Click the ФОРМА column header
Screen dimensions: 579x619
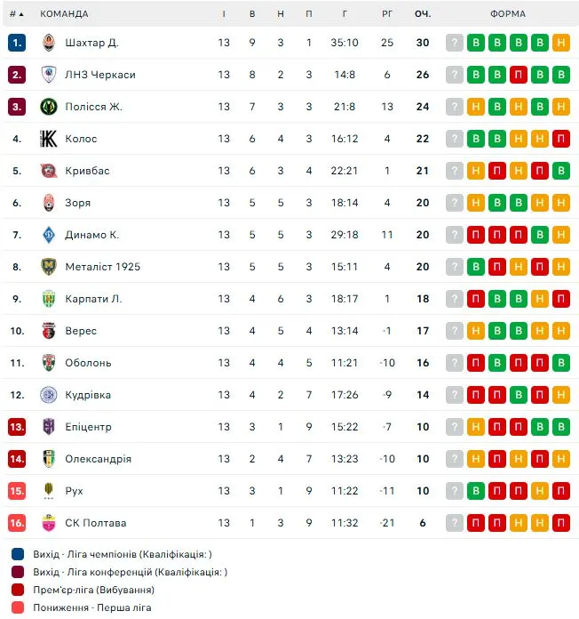tap(507, 14)
